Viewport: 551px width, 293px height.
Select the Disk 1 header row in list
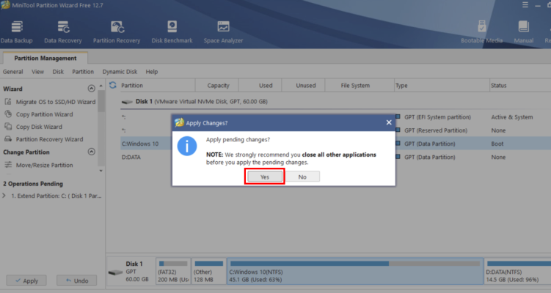pyautogui.click(x=335, y=101)
